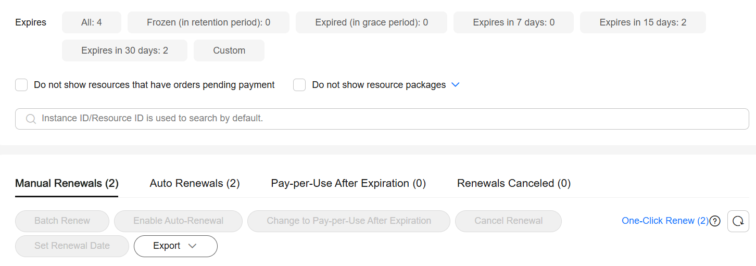Expand the resource packages dropdown arrow

[455, 84]
